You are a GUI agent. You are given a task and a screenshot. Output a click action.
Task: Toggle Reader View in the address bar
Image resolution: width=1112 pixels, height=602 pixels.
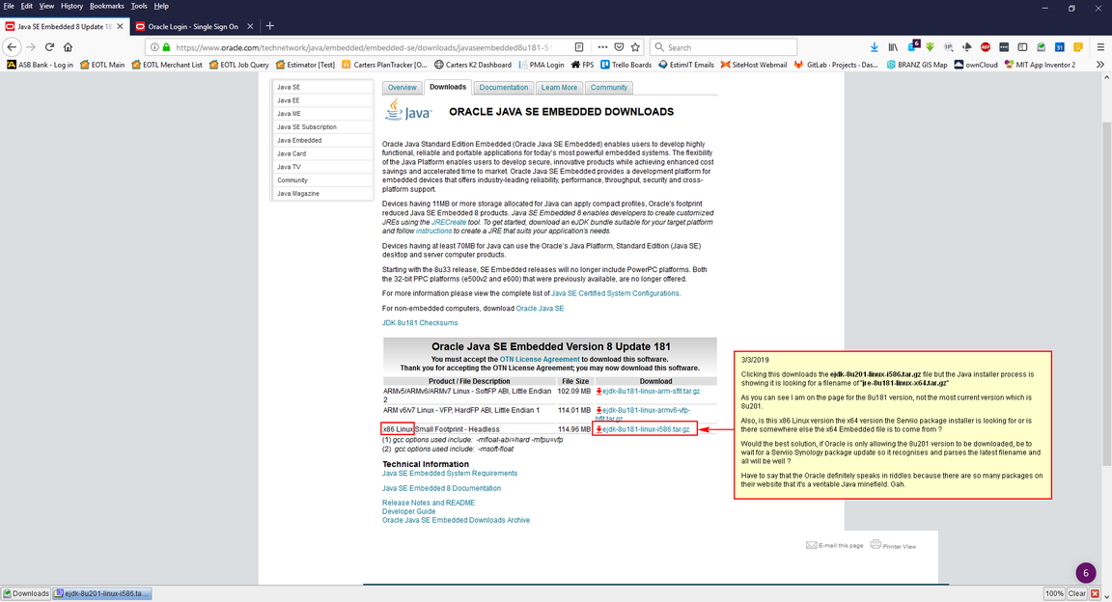(x=578, y=46)
